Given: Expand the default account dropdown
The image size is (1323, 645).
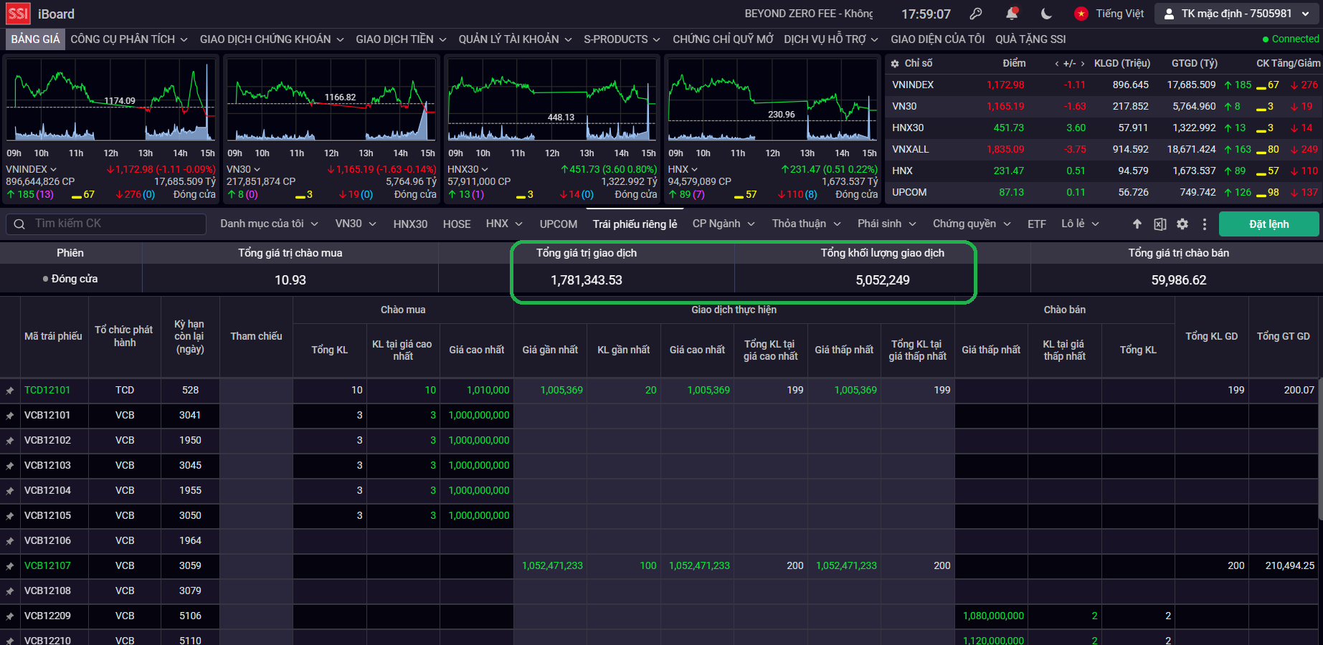Looking at the screenshot, I should pyautogui.click(x=1237, y=14).
